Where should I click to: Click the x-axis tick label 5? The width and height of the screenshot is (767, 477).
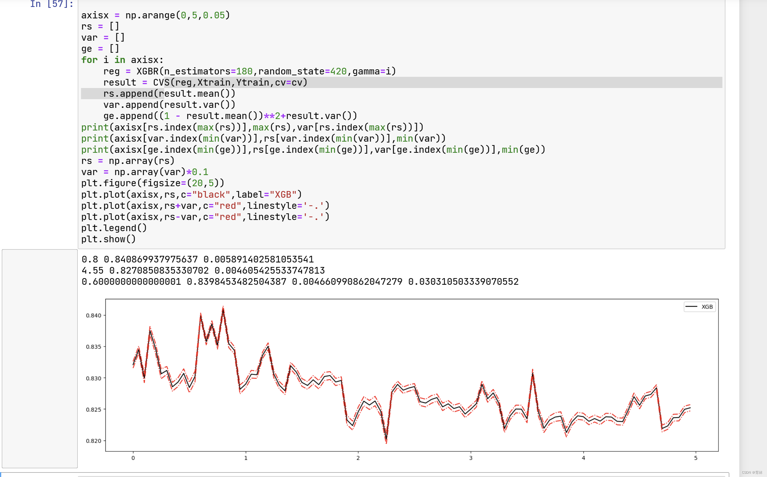pos(696,458)
